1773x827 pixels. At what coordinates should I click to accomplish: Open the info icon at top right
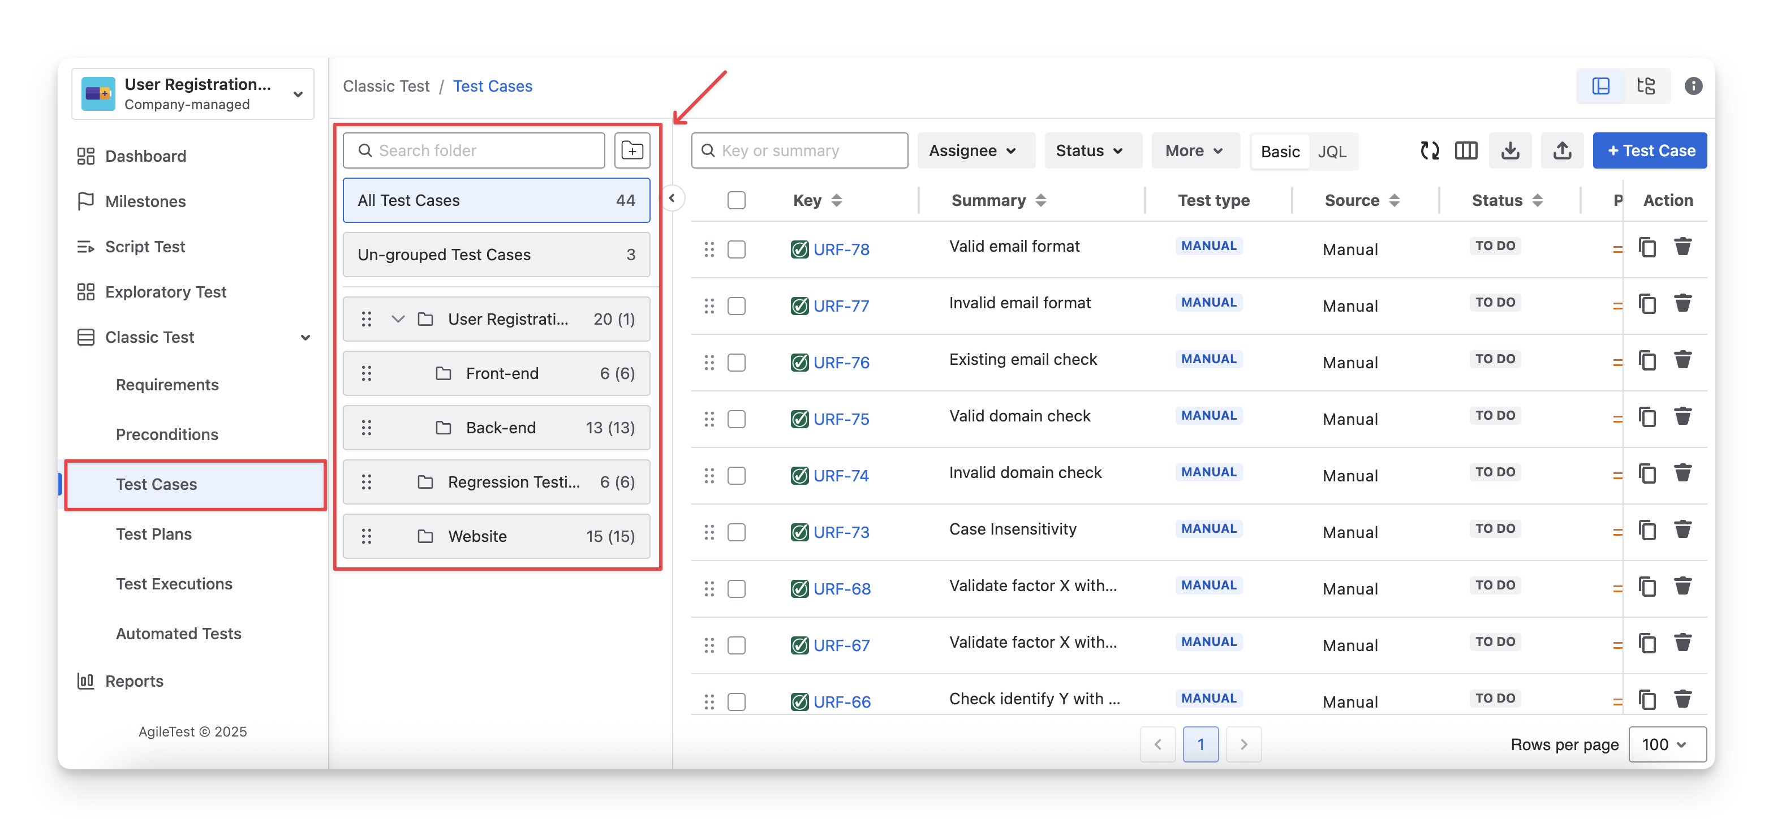1693,86
